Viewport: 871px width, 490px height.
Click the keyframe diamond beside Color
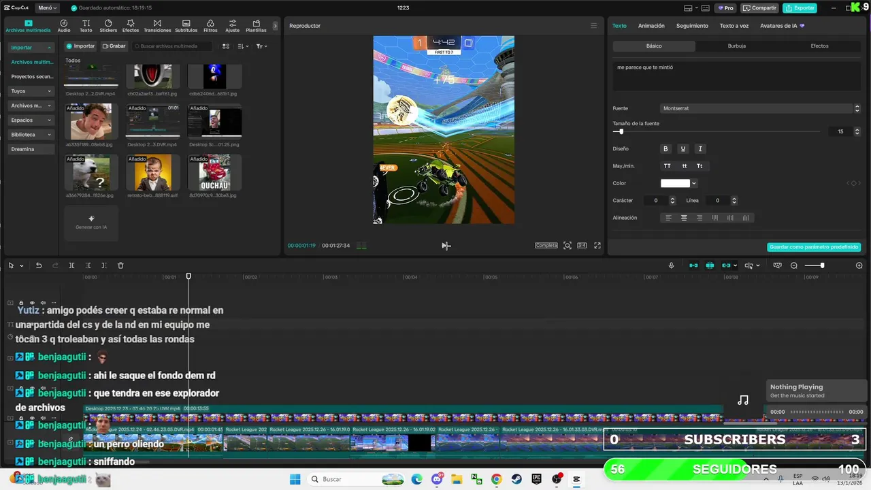(853, 183)
